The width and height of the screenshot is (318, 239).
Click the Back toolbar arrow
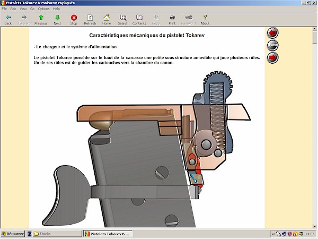pyautogui.click(x=8, y=20)
